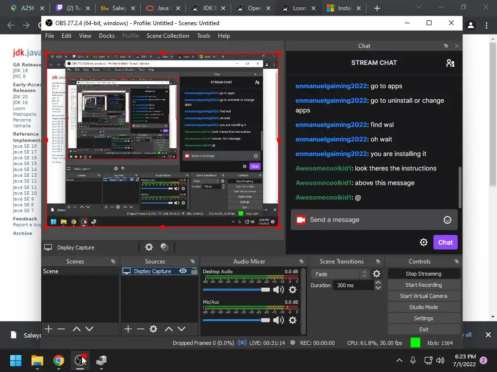Open chat community users icon
Image resolution: width=497 pixels, height=372 pixels.
tap(450, 63)
